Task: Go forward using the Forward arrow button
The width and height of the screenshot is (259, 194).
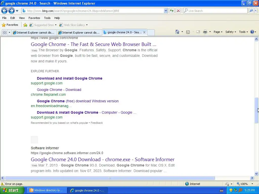Action: [x=11, y=11]
